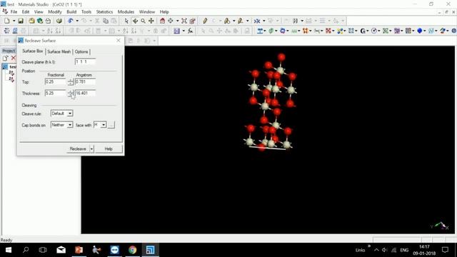This screenshot has height=257, width=457.
Task: Open the circular dial module icon
Action: [x=374, y=31]
